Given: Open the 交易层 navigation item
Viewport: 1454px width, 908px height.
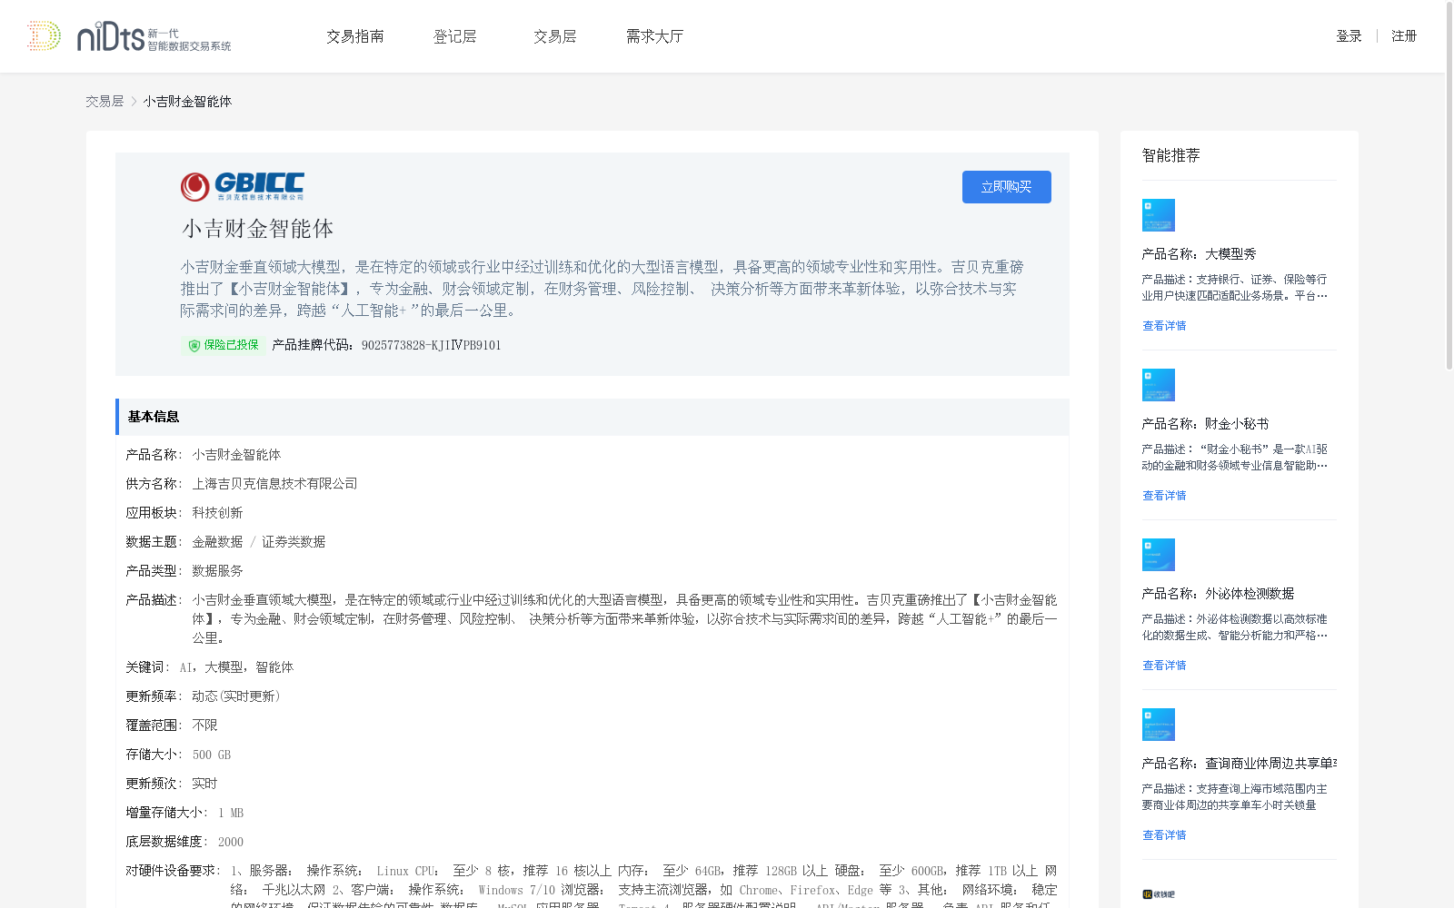Looking at the screenshot, I should tap(555, 36).
